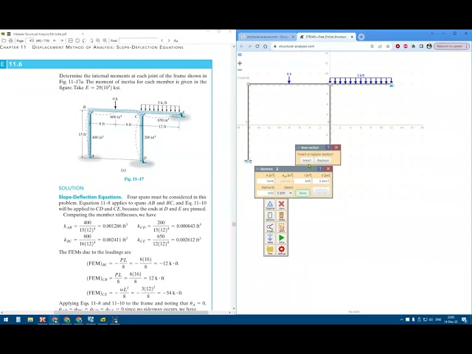The height and width of the screenshot is (354, 472).
Task: Click Replace in New section dialog
Action: [323, 161]
